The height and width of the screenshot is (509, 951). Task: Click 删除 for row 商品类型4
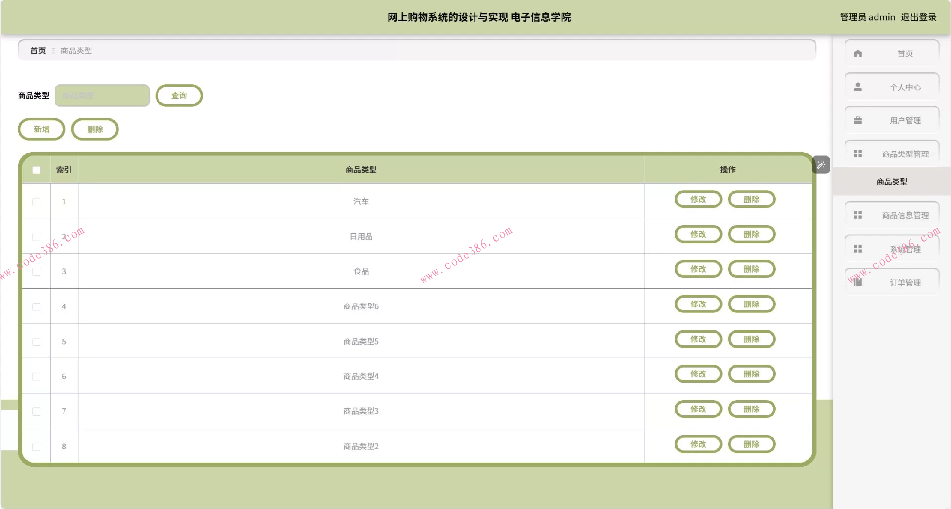pyautogui.click(x=751, y=374)
